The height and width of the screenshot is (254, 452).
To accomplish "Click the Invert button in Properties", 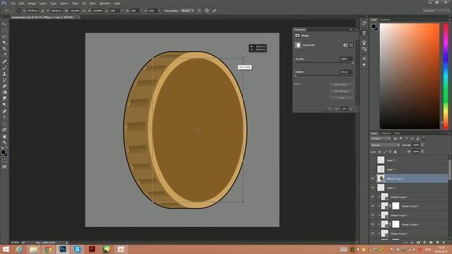I will (x=341, y=97).
